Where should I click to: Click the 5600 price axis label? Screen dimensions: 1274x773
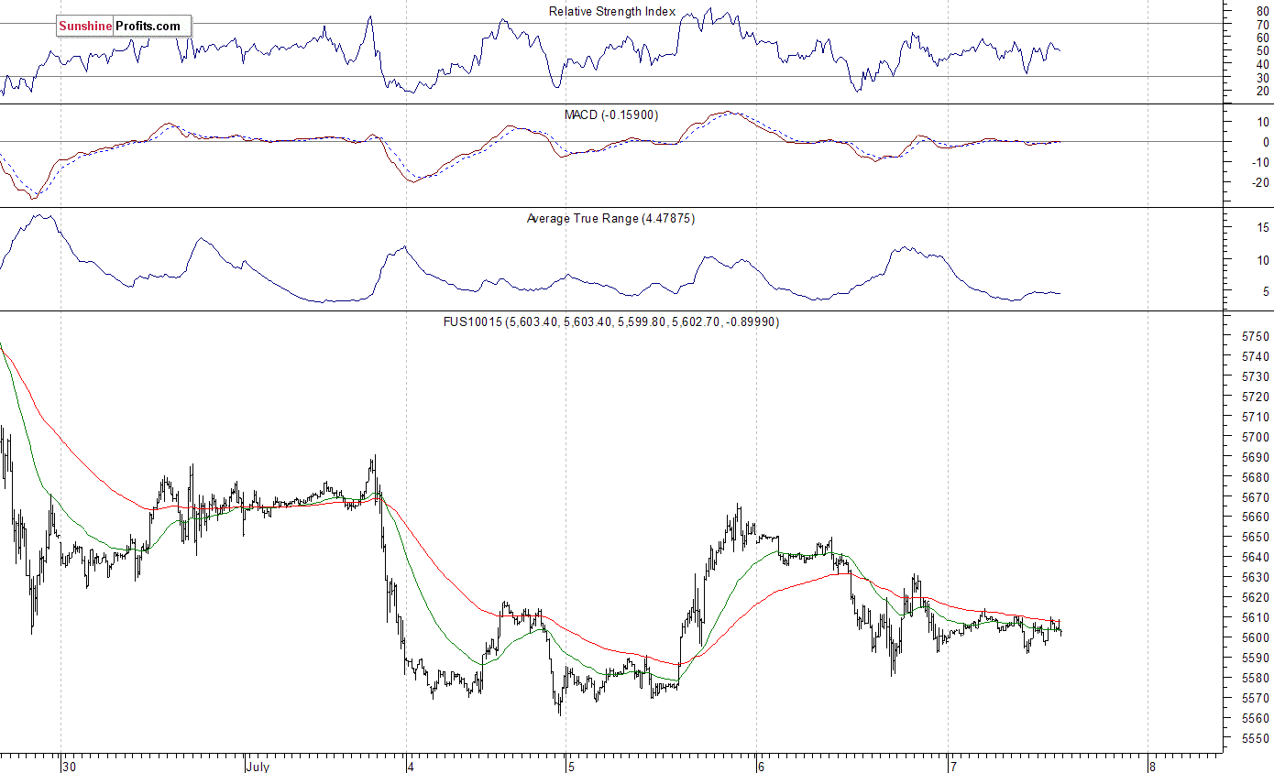1255,637
